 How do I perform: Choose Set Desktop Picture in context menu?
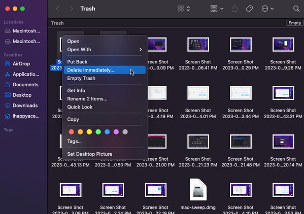click(x=105, y=154)
